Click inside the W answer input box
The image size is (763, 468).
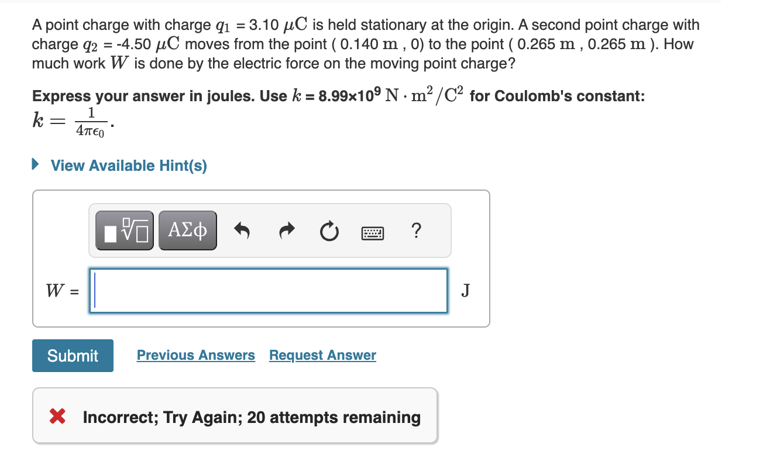point(268,290)
